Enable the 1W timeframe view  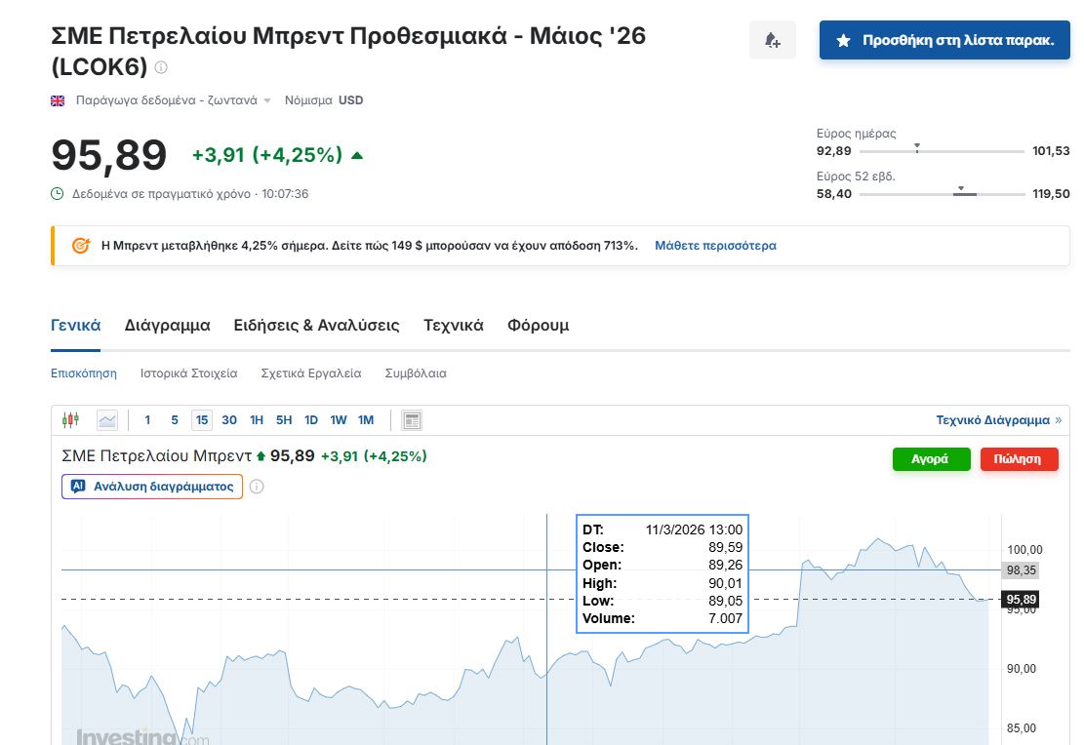coord(338,419)
